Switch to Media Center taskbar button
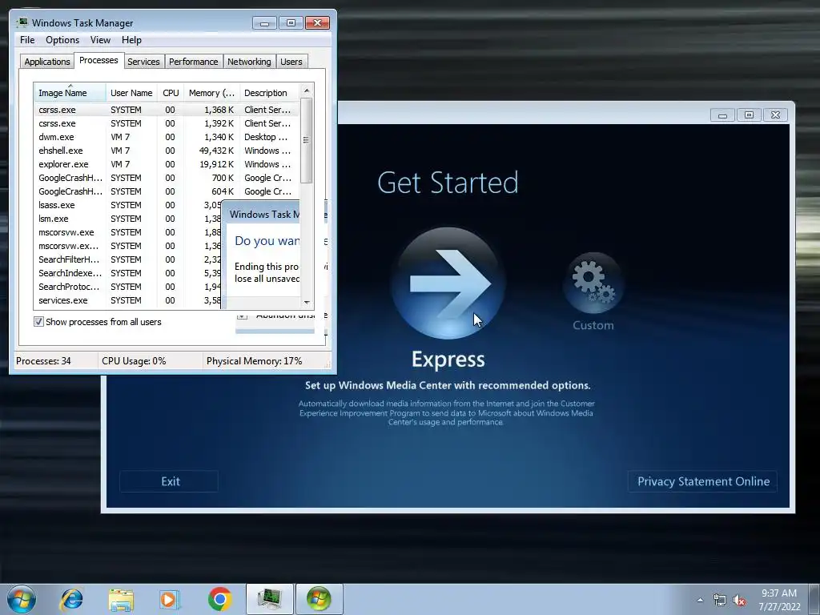The image size is (820, 615). pos(320,599)
